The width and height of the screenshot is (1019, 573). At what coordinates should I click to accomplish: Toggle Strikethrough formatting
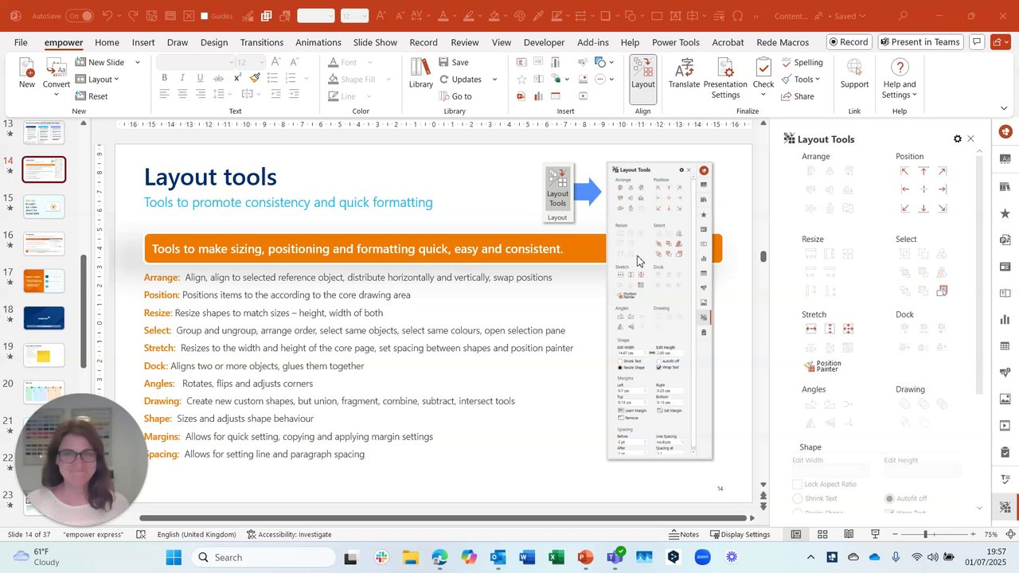(x=219, y=78)
